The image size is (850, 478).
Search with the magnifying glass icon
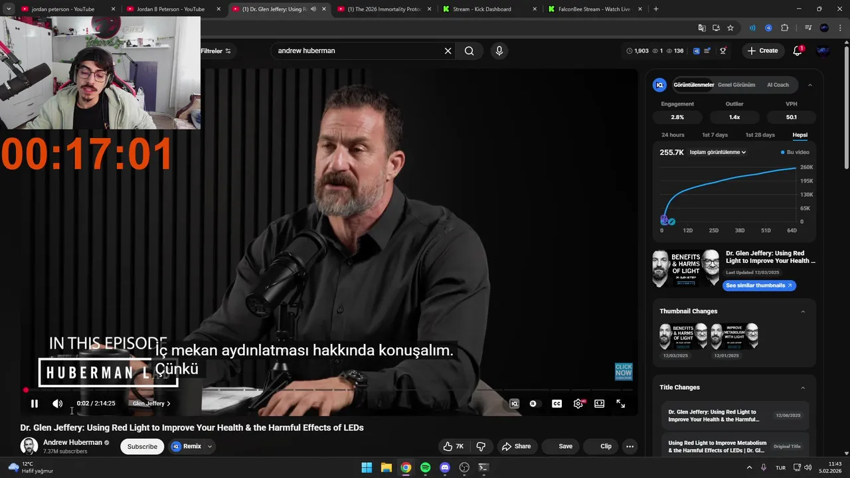[469, 51]
